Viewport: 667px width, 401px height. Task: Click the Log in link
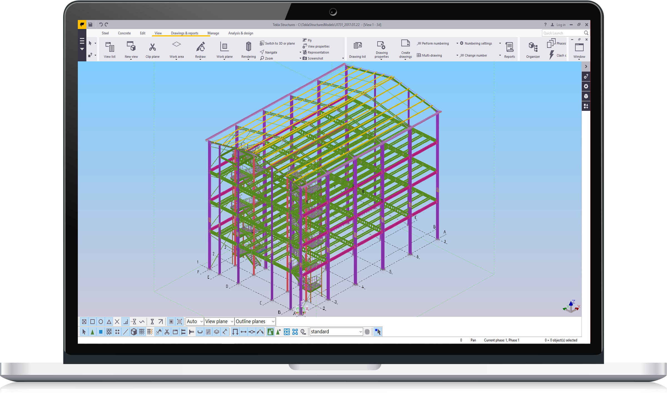[x=561, y=25]
